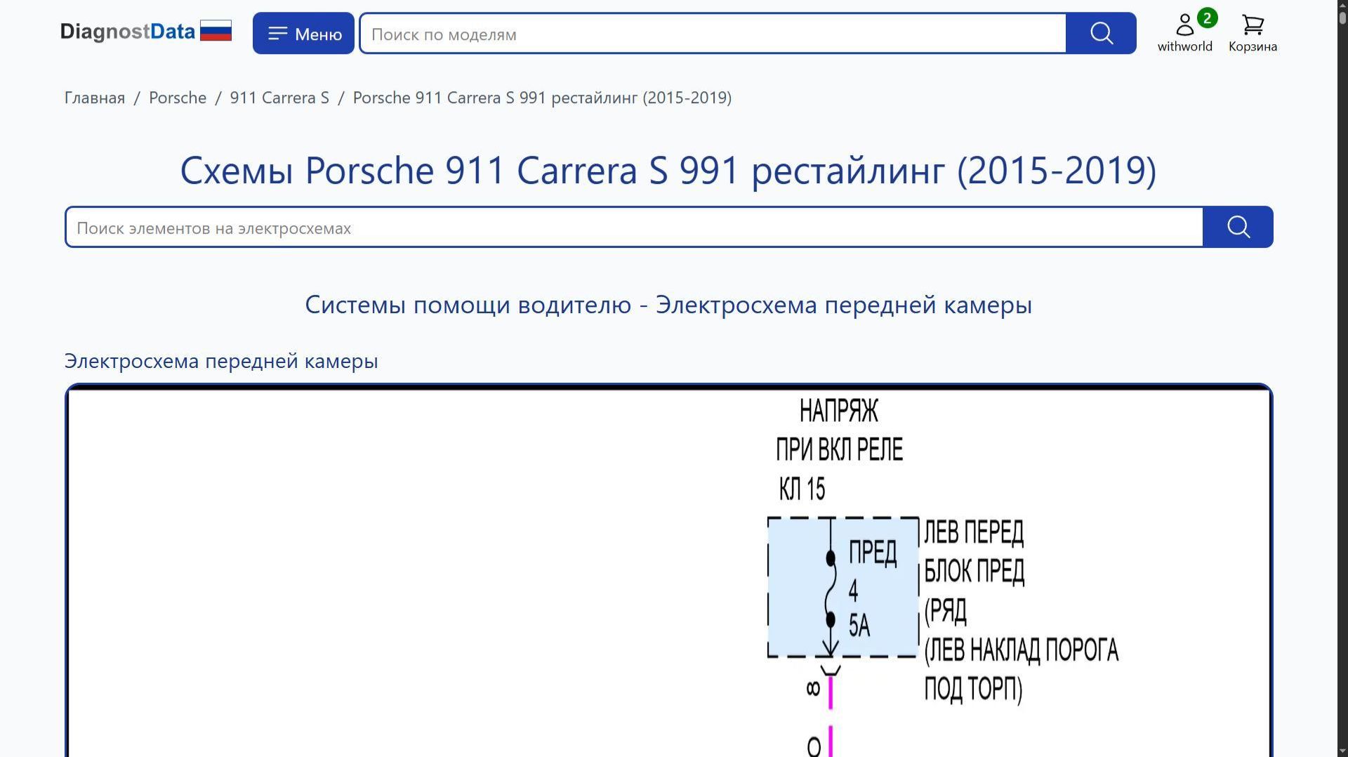Click the page vertical scrollbar thumb
The image size is (1348, 757).
coord(1342,17)
